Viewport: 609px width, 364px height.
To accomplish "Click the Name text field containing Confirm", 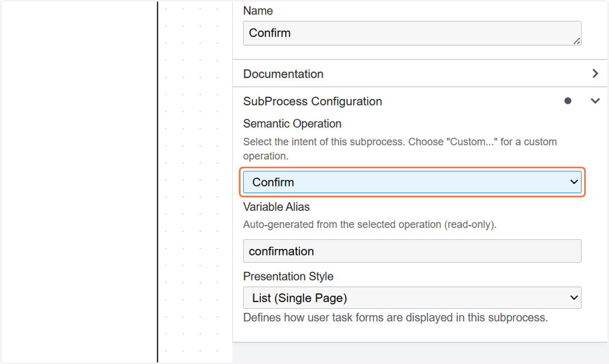I will [412, 33].
